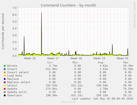Image resolution: width=137 pixels, height=105 pixels.
Task: Click the Select current value 194.55m
Action: click(52, 86)
